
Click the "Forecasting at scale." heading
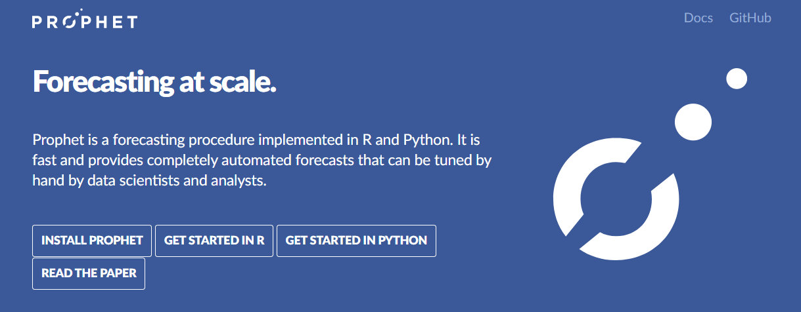(x=154, y=82)
